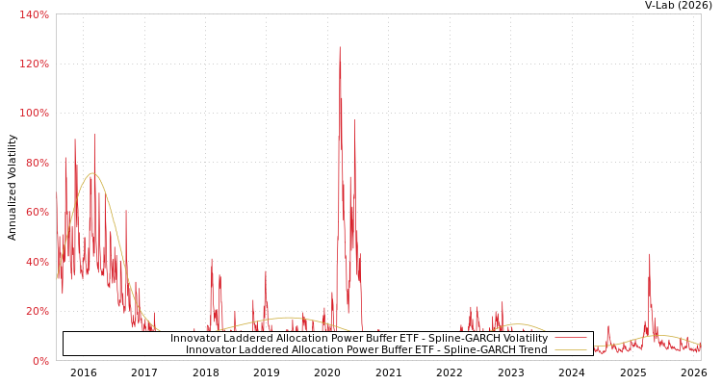Viewport: 722px width, 385px height.
Task: Click the 2019 x-axis label
Action: [266, 372]
